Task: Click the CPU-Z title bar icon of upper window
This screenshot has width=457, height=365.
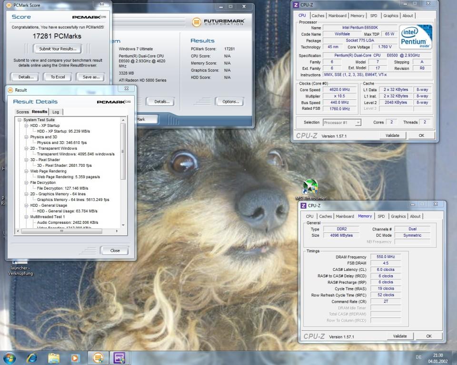Action: pos(296,5)
